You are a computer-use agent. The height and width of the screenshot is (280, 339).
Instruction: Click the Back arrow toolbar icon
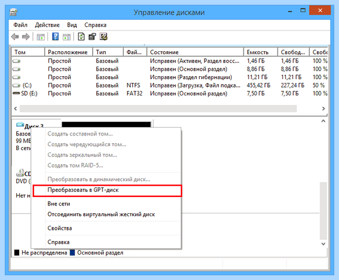[15, 37]
